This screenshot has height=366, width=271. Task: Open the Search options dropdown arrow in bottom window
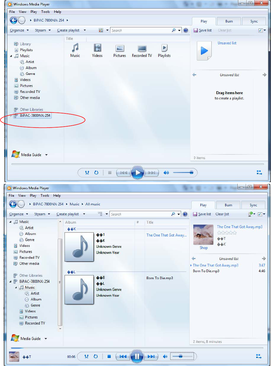tap(179, 214)
